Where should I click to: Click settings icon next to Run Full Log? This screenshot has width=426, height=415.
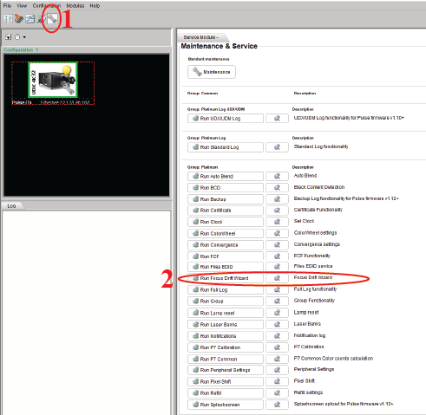(x=277, y=289)
